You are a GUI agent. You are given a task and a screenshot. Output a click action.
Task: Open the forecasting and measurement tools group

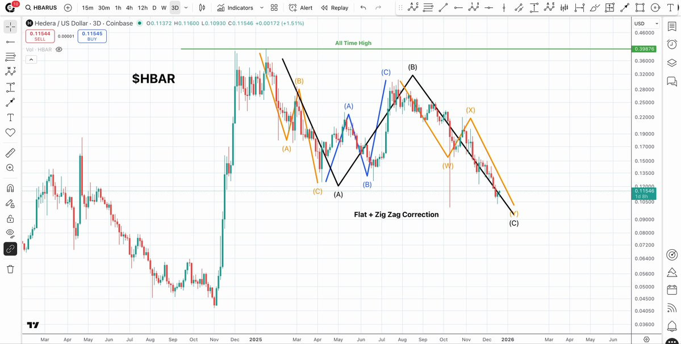(x=10, y=87)
